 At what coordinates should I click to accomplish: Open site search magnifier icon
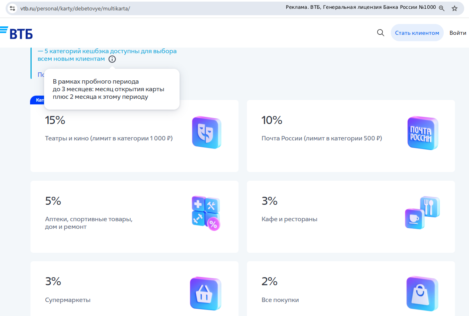pos(380,32)
